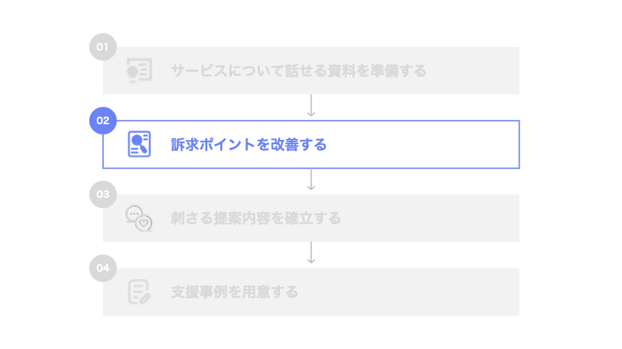
Task: Click the arrow between steps 02 and 03
Action: 311,180
